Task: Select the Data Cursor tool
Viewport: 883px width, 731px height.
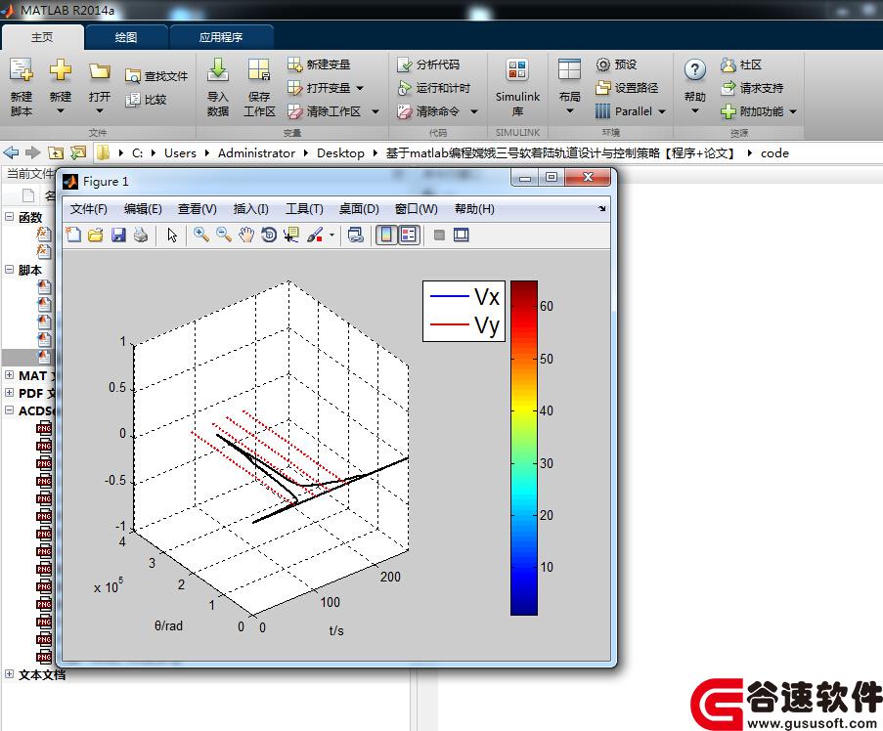Action: click(291, 235)
